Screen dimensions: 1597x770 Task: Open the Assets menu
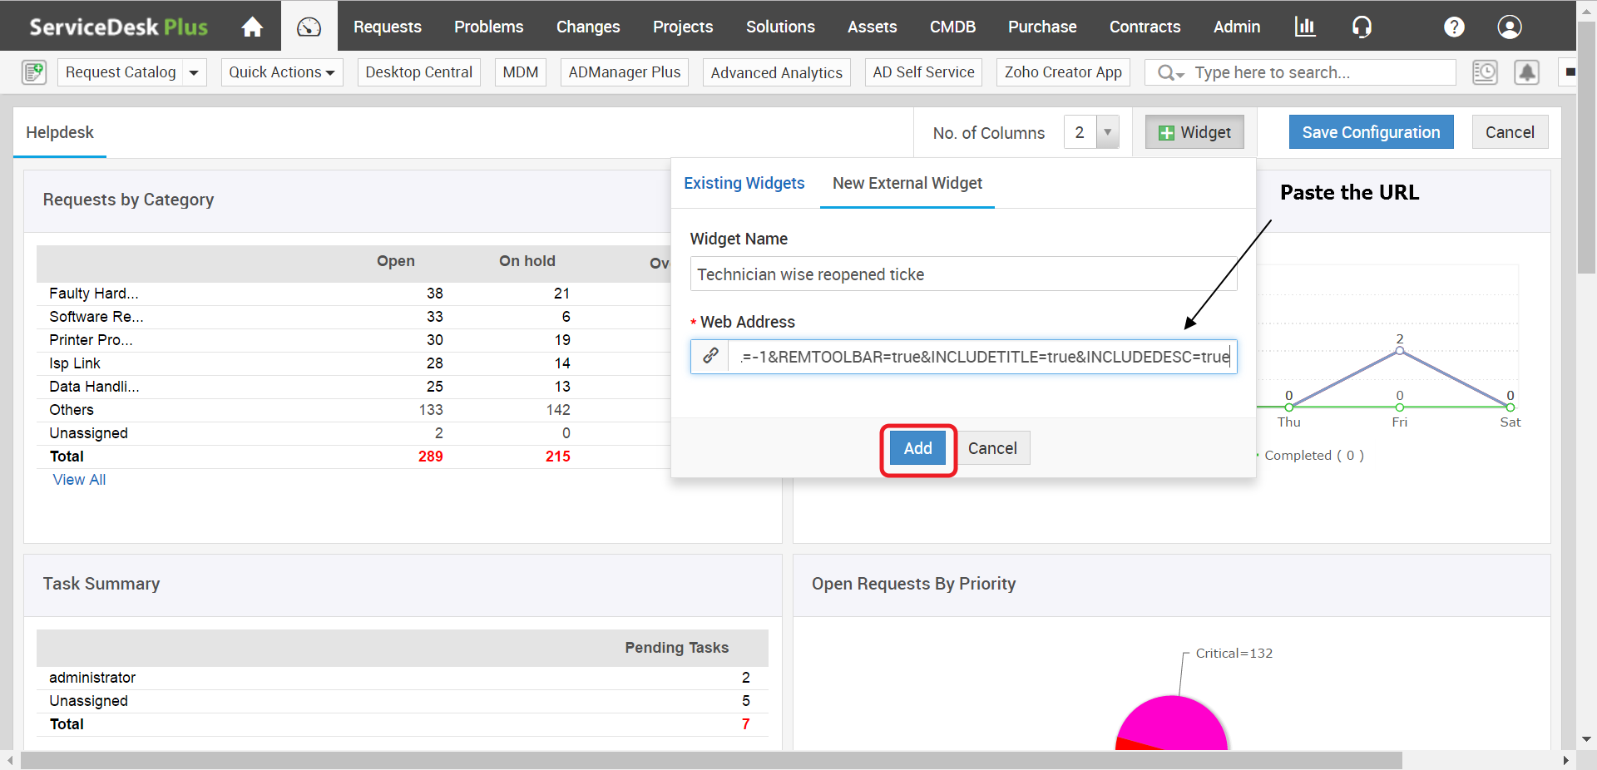pyautogui.click(x=873, y=27)
